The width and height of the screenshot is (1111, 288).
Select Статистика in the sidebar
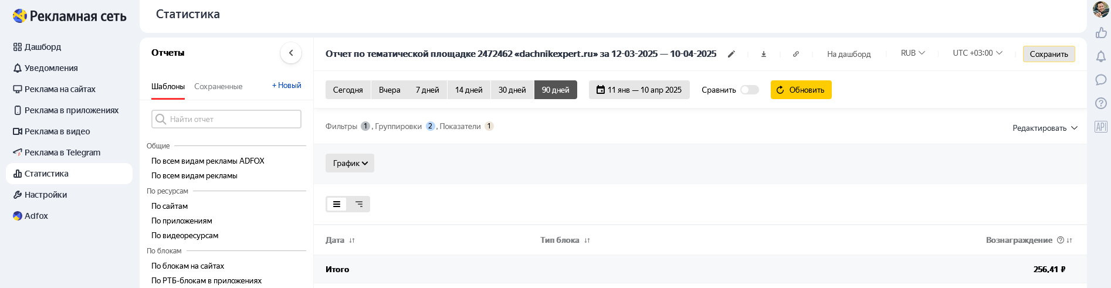click(69, 174)
